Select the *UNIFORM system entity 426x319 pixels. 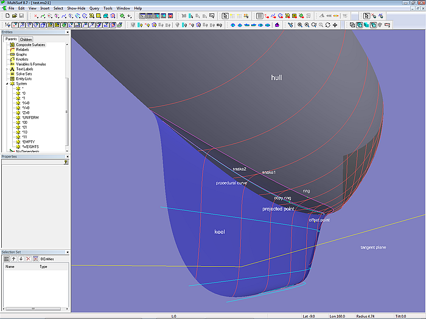[x=29, y=117]
